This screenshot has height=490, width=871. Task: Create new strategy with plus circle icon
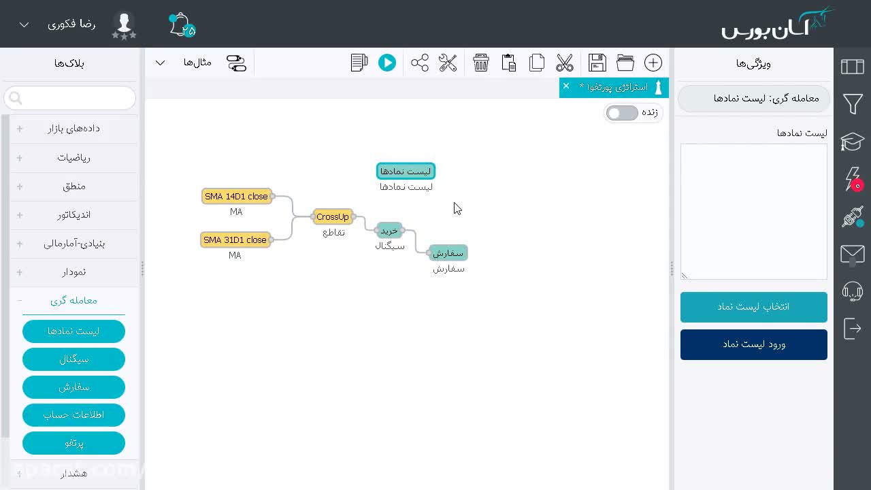click(x=653, y=63)
